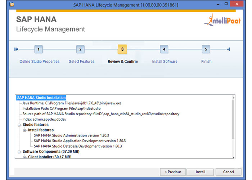Image resolution: width=252 pixels, height=180 pixels.
Task: Click the window title bar app icon
Action: [12, 4]
